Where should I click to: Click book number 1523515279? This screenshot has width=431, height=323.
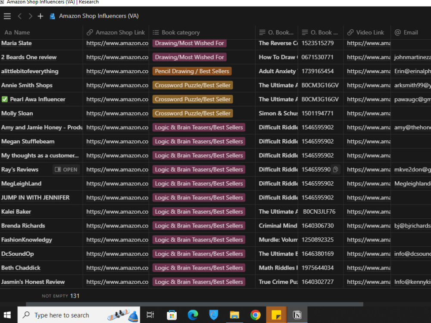click(318, 43)
